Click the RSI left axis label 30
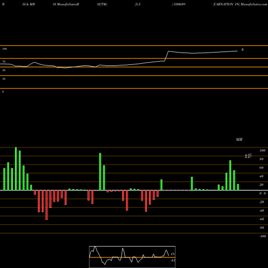This screenshot has height=268, width=268. (4, 79)
